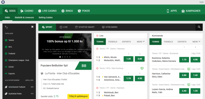
Task: Click the 100% bonus promo banner
Action: tap(65, 46)
